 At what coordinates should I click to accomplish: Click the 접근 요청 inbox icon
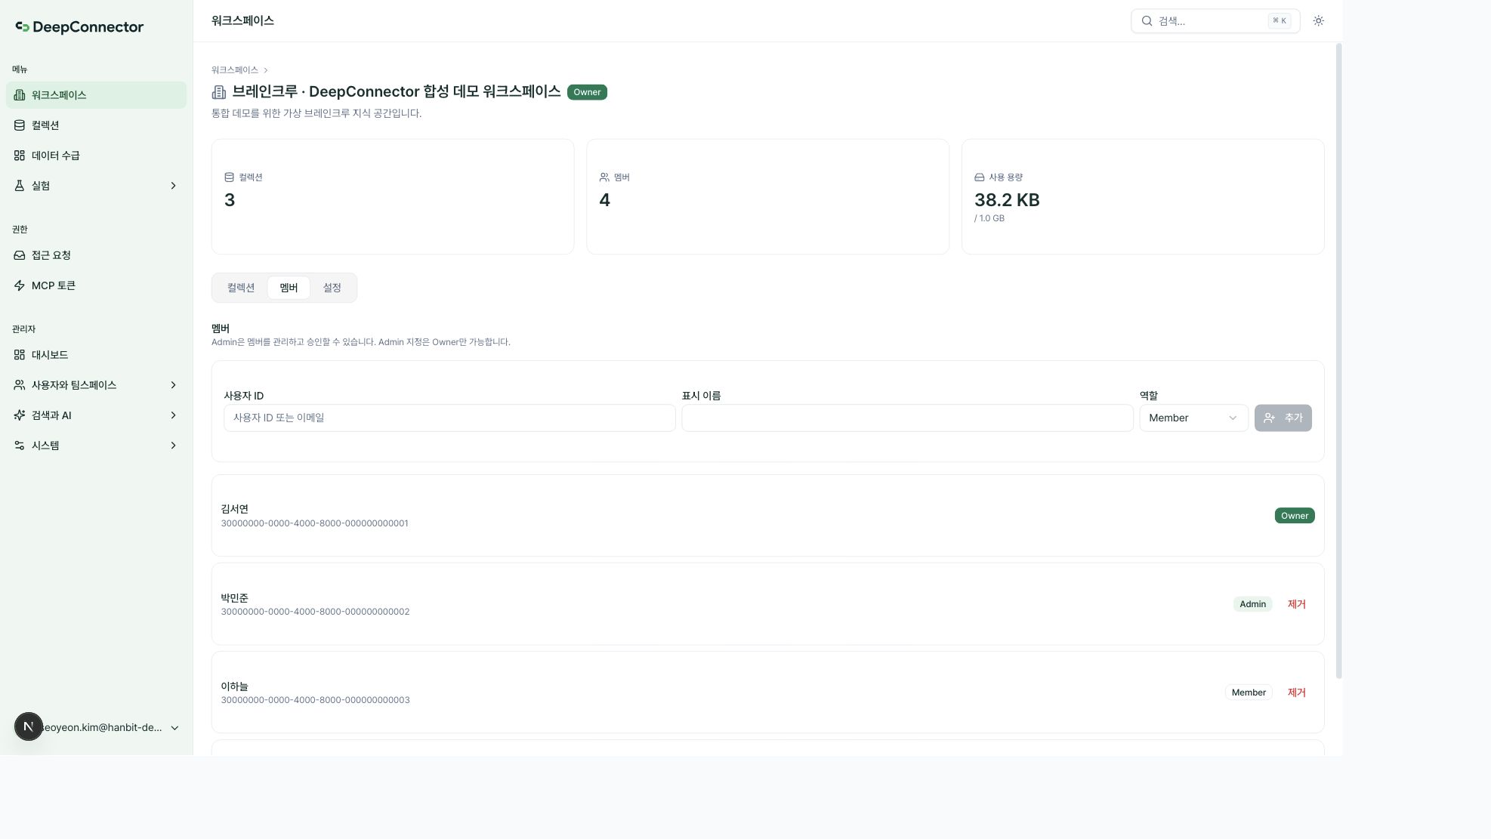coord(20,255)
